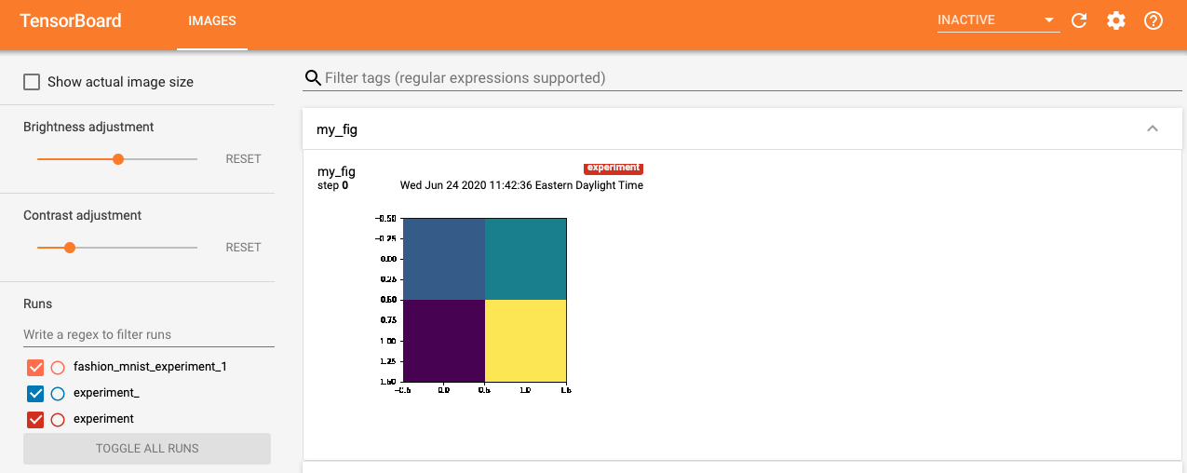
Task: Click the brightness adjustment slider handle
Action: pyautogui.click(x=118, y=159)
